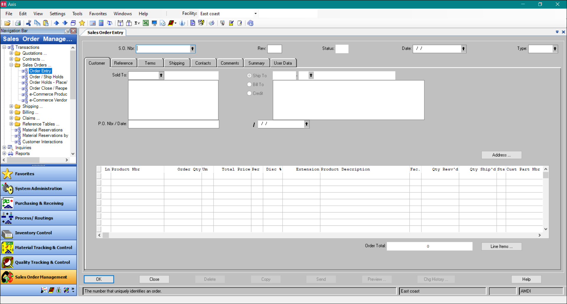Export to Excel using the Excel icon

click(x=146, y=23)
